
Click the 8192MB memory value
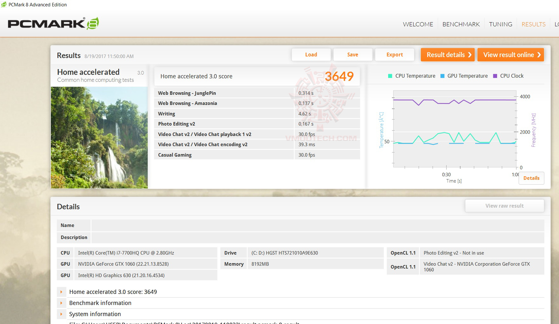click(x=260, y=264)
